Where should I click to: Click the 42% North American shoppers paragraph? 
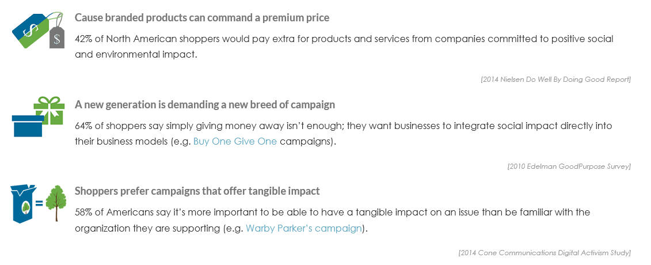pos(344,47)
